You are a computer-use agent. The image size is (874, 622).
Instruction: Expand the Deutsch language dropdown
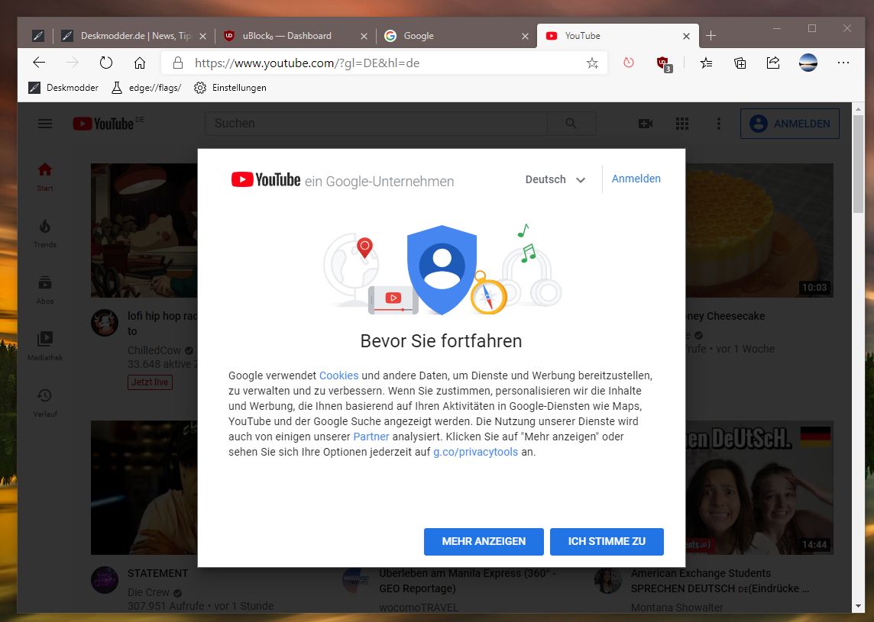pos(555,179)
